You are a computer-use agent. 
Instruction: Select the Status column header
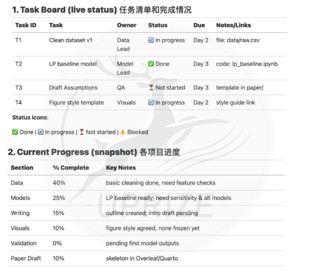click(x=158, y=25)
